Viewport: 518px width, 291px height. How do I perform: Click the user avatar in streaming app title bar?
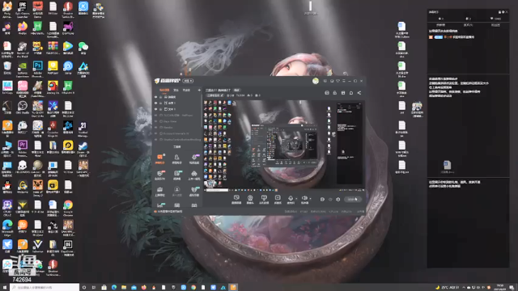316,81
